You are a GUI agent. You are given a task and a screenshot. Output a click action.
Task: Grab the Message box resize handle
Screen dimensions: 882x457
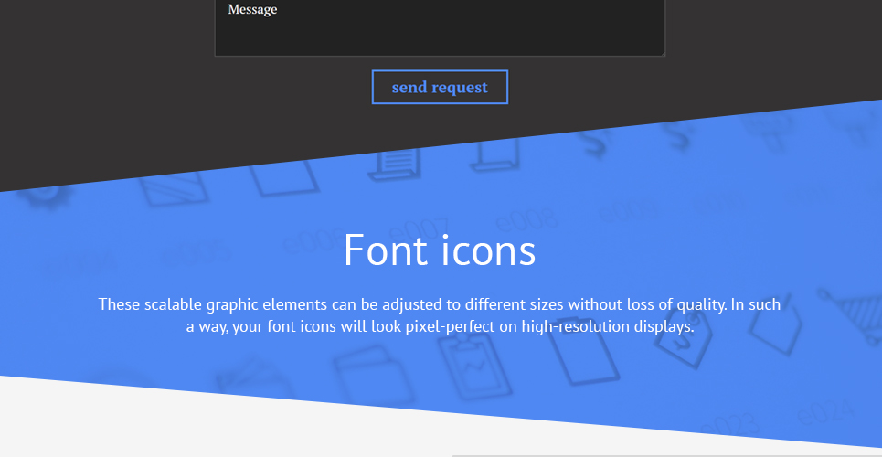tap(662, 53)
